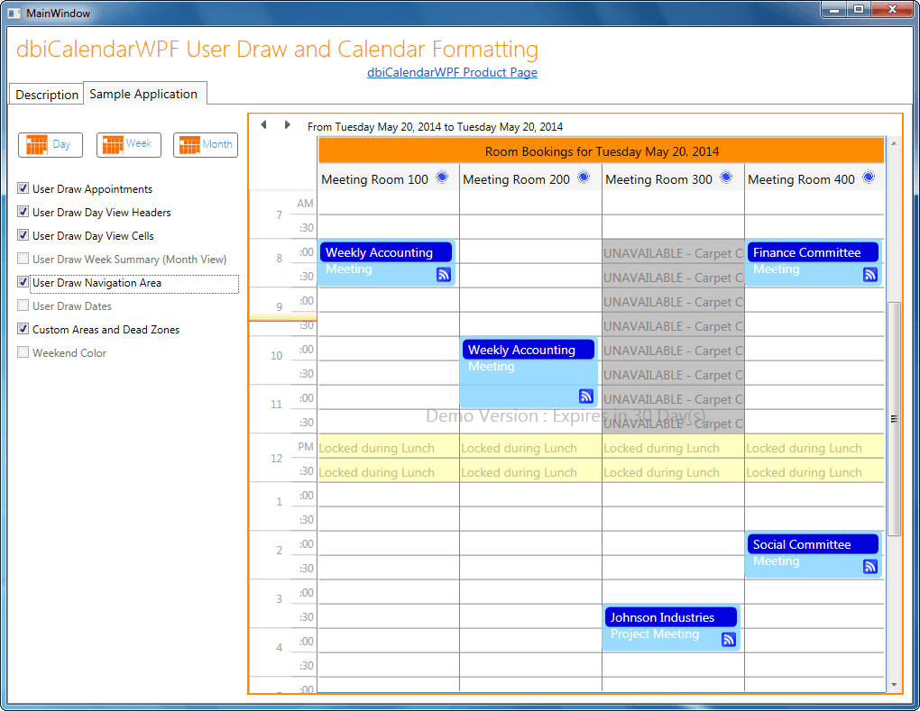Toggle User Draw Day View Headers
This screenshot has height=711, width=920.
(x=23, y=212)
